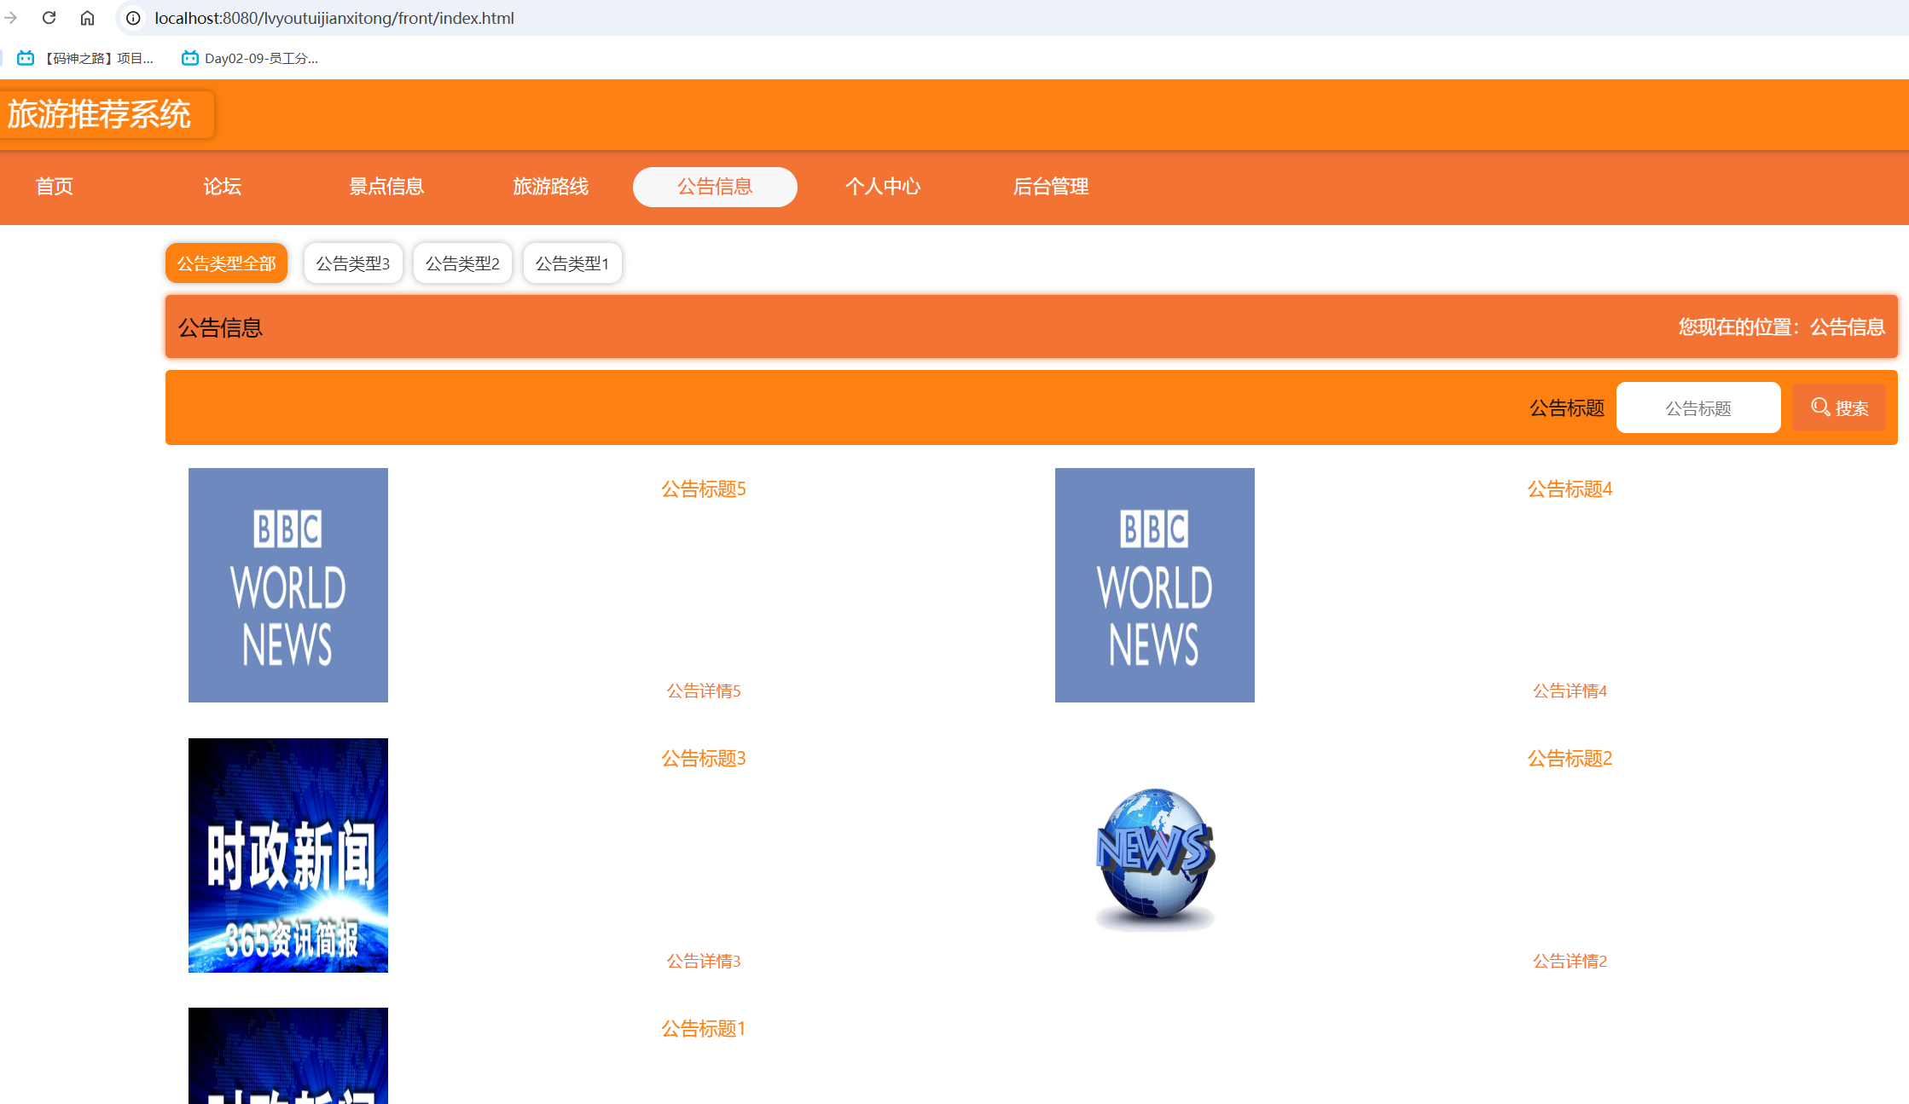Click the browser forward arrow

pos(11,18)
